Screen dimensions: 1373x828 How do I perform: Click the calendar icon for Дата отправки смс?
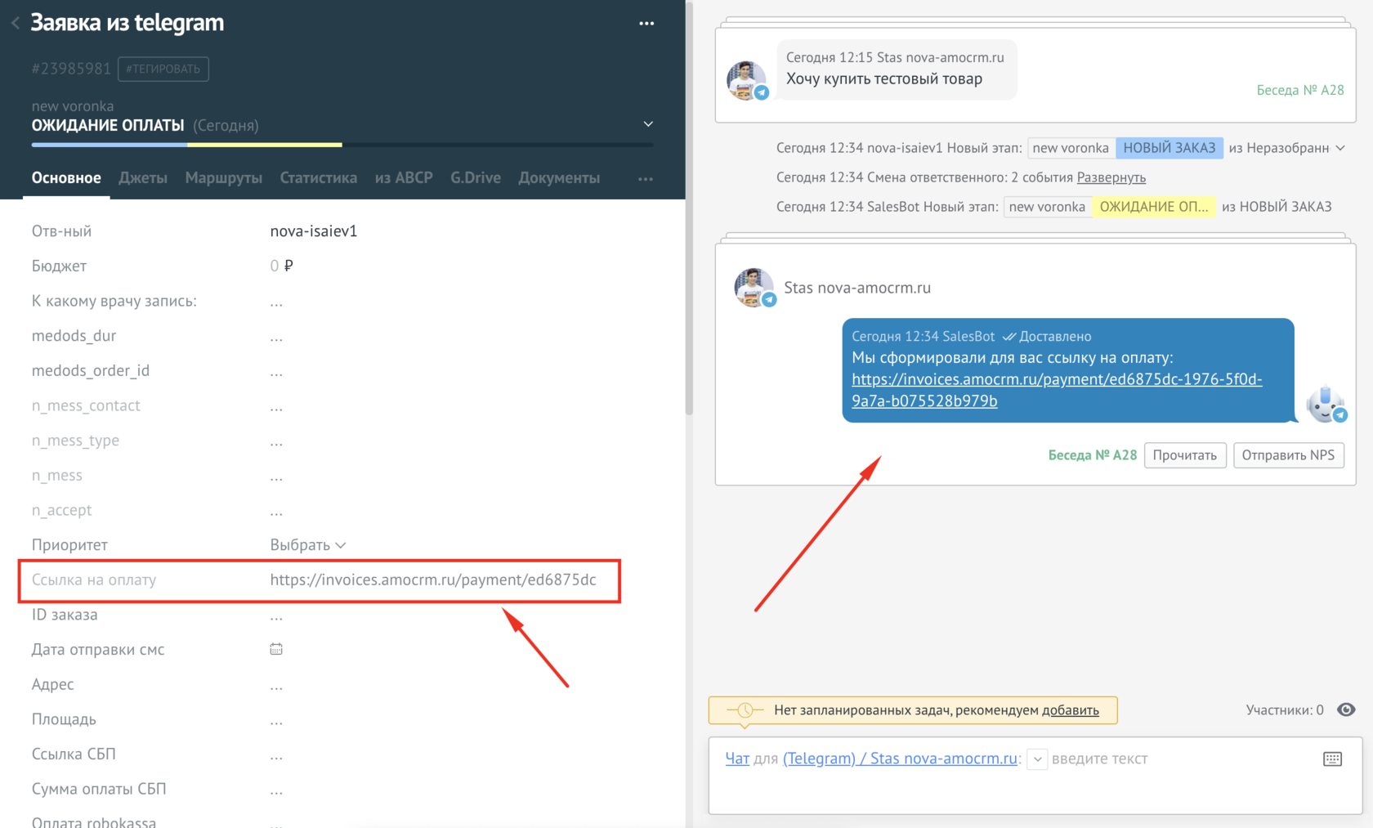click(x=276, y=649)
